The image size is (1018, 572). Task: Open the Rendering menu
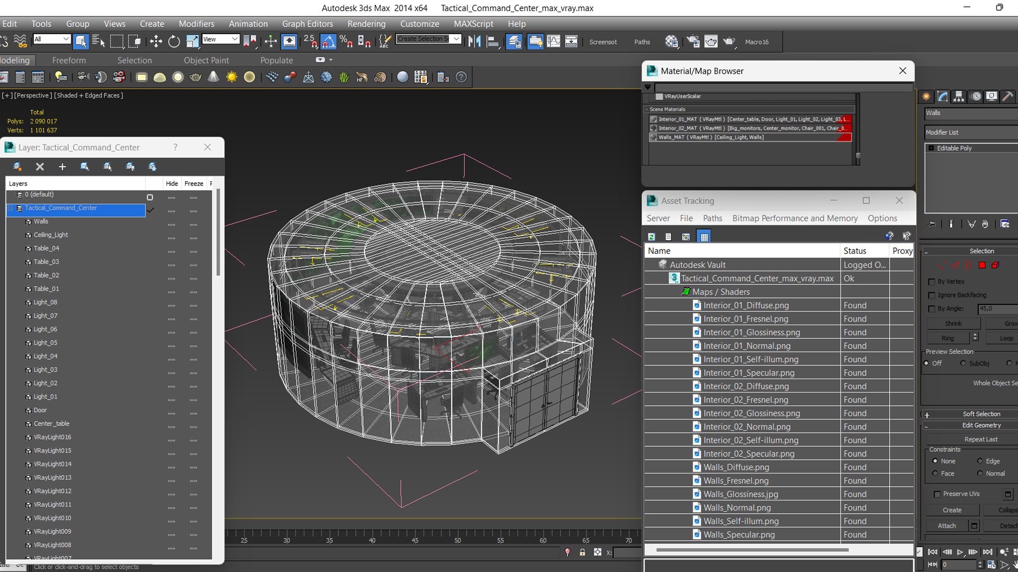[x=366, y=24]
